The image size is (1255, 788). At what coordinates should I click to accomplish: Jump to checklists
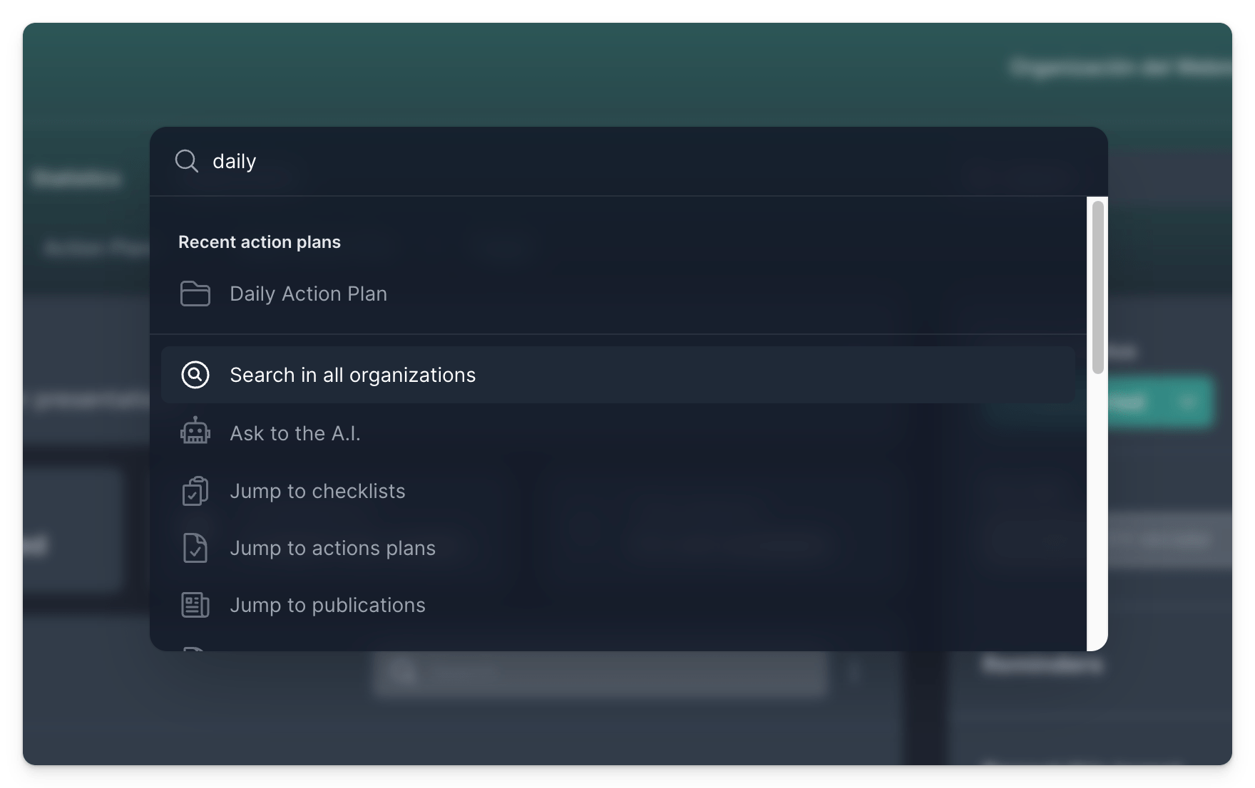click(x=317, y=491)
